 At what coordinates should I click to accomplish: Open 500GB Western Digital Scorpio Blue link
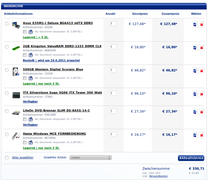coord(53,70)
